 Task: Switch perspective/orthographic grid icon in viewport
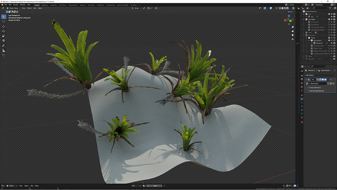click(293, 39)
